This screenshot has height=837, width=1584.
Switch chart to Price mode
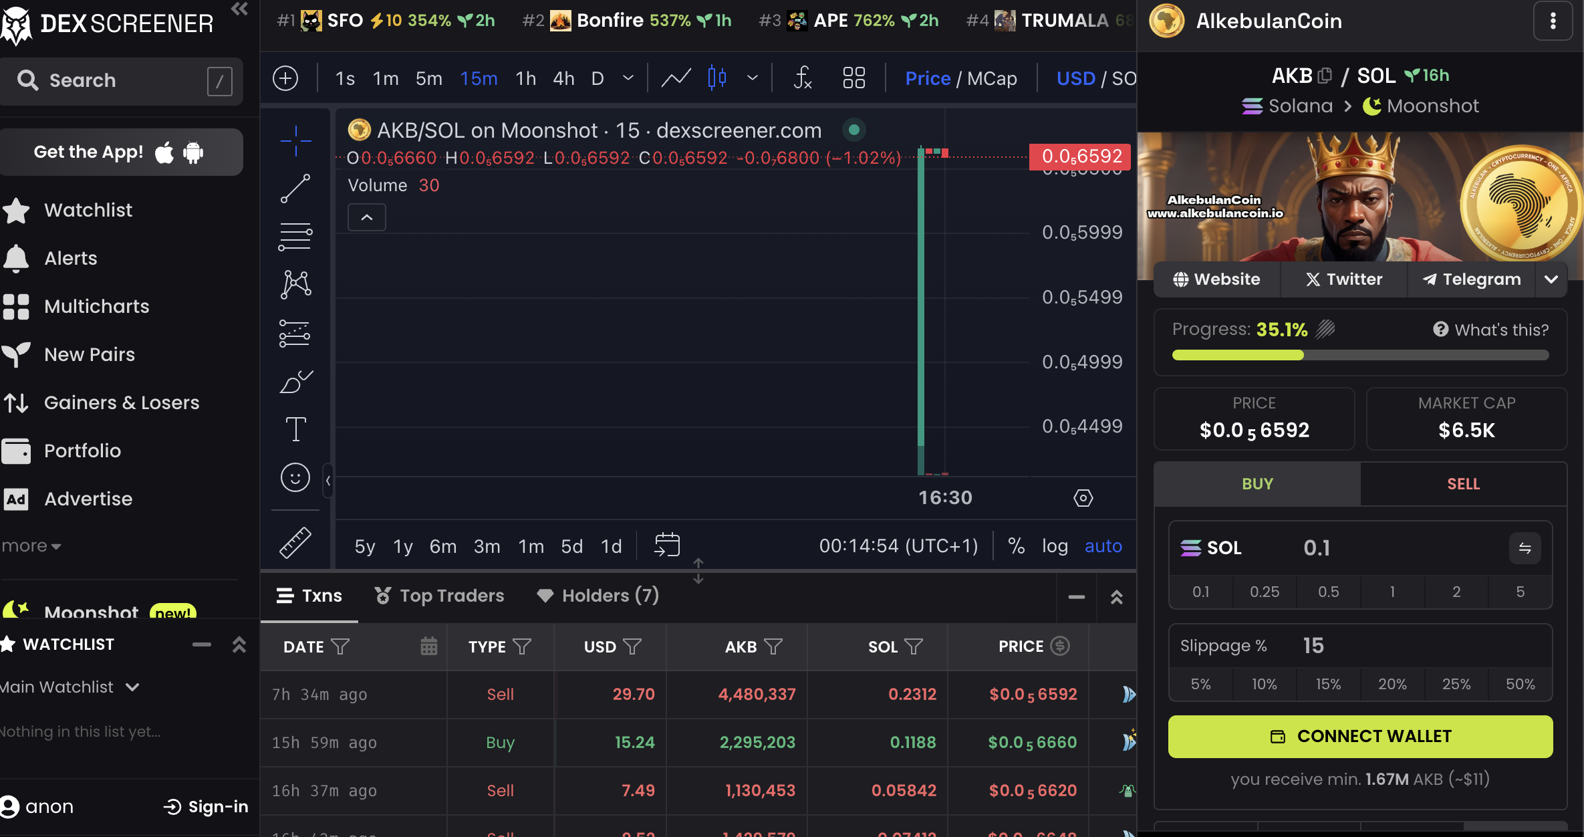[928, 78]
